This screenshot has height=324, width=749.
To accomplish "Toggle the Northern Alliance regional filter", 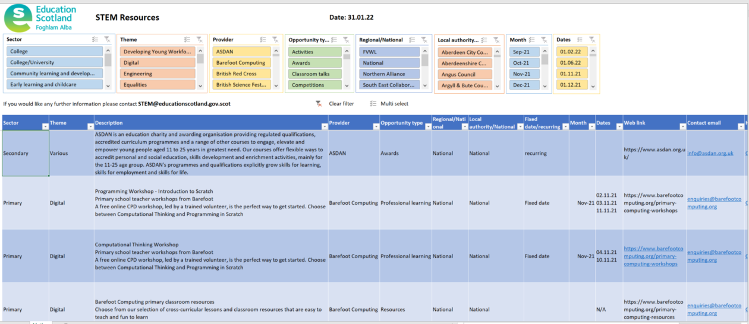I will click(390, 74).
